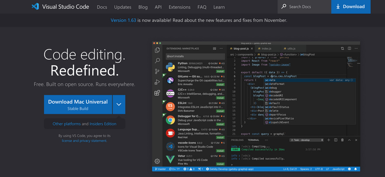Screen dimensions: 385x177
Task: Select the 'data' autocomplete suggestion
Action: tap(273, 80)
